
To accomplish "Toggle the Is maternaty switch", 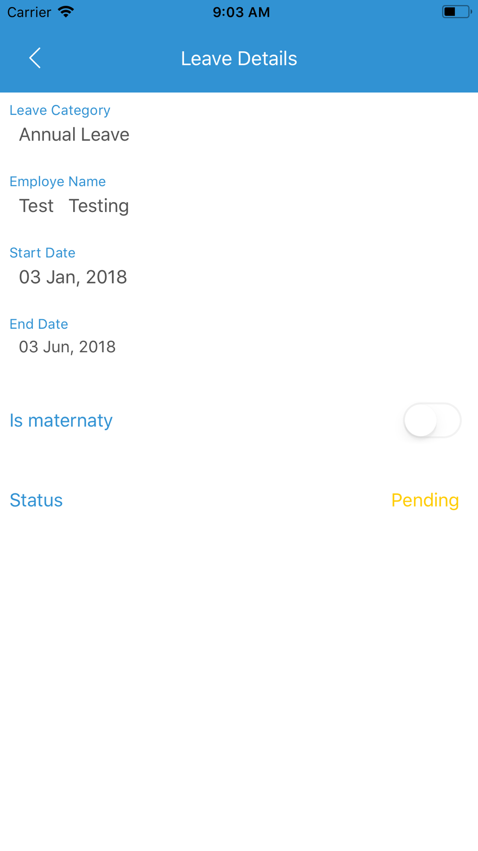I will coord(432,420).
